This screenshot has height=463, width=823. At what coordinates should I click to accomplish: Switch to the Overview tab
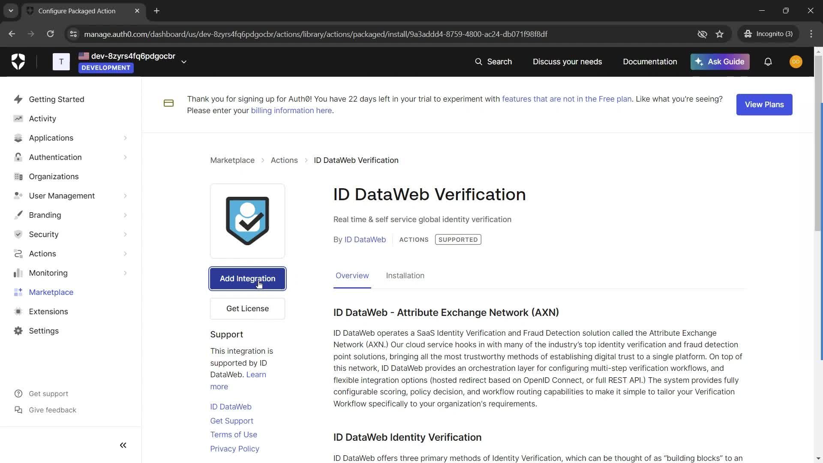coord(352,276)
